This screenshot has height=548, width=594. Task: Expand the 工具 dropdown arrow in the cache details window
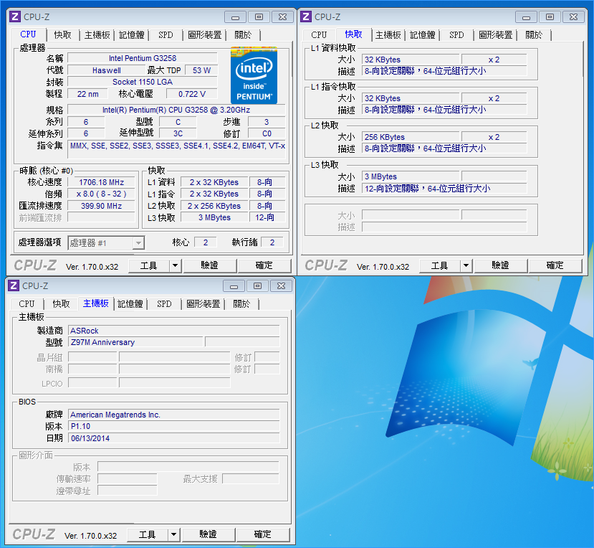click(466, 266)
